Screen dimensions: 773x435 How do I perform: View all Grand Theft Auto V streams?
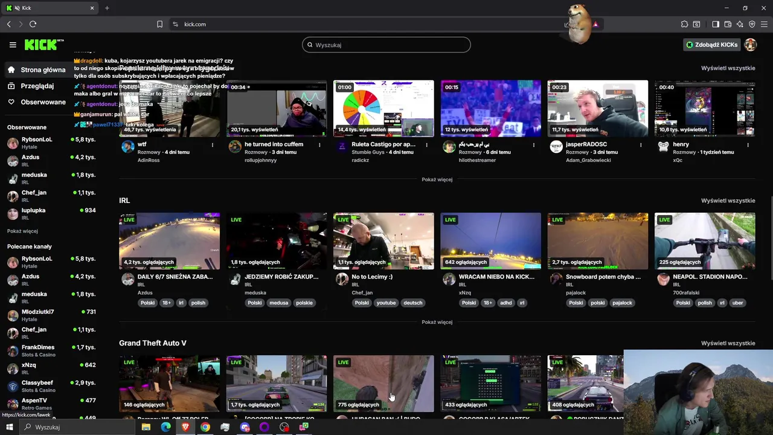click(728, 343)
